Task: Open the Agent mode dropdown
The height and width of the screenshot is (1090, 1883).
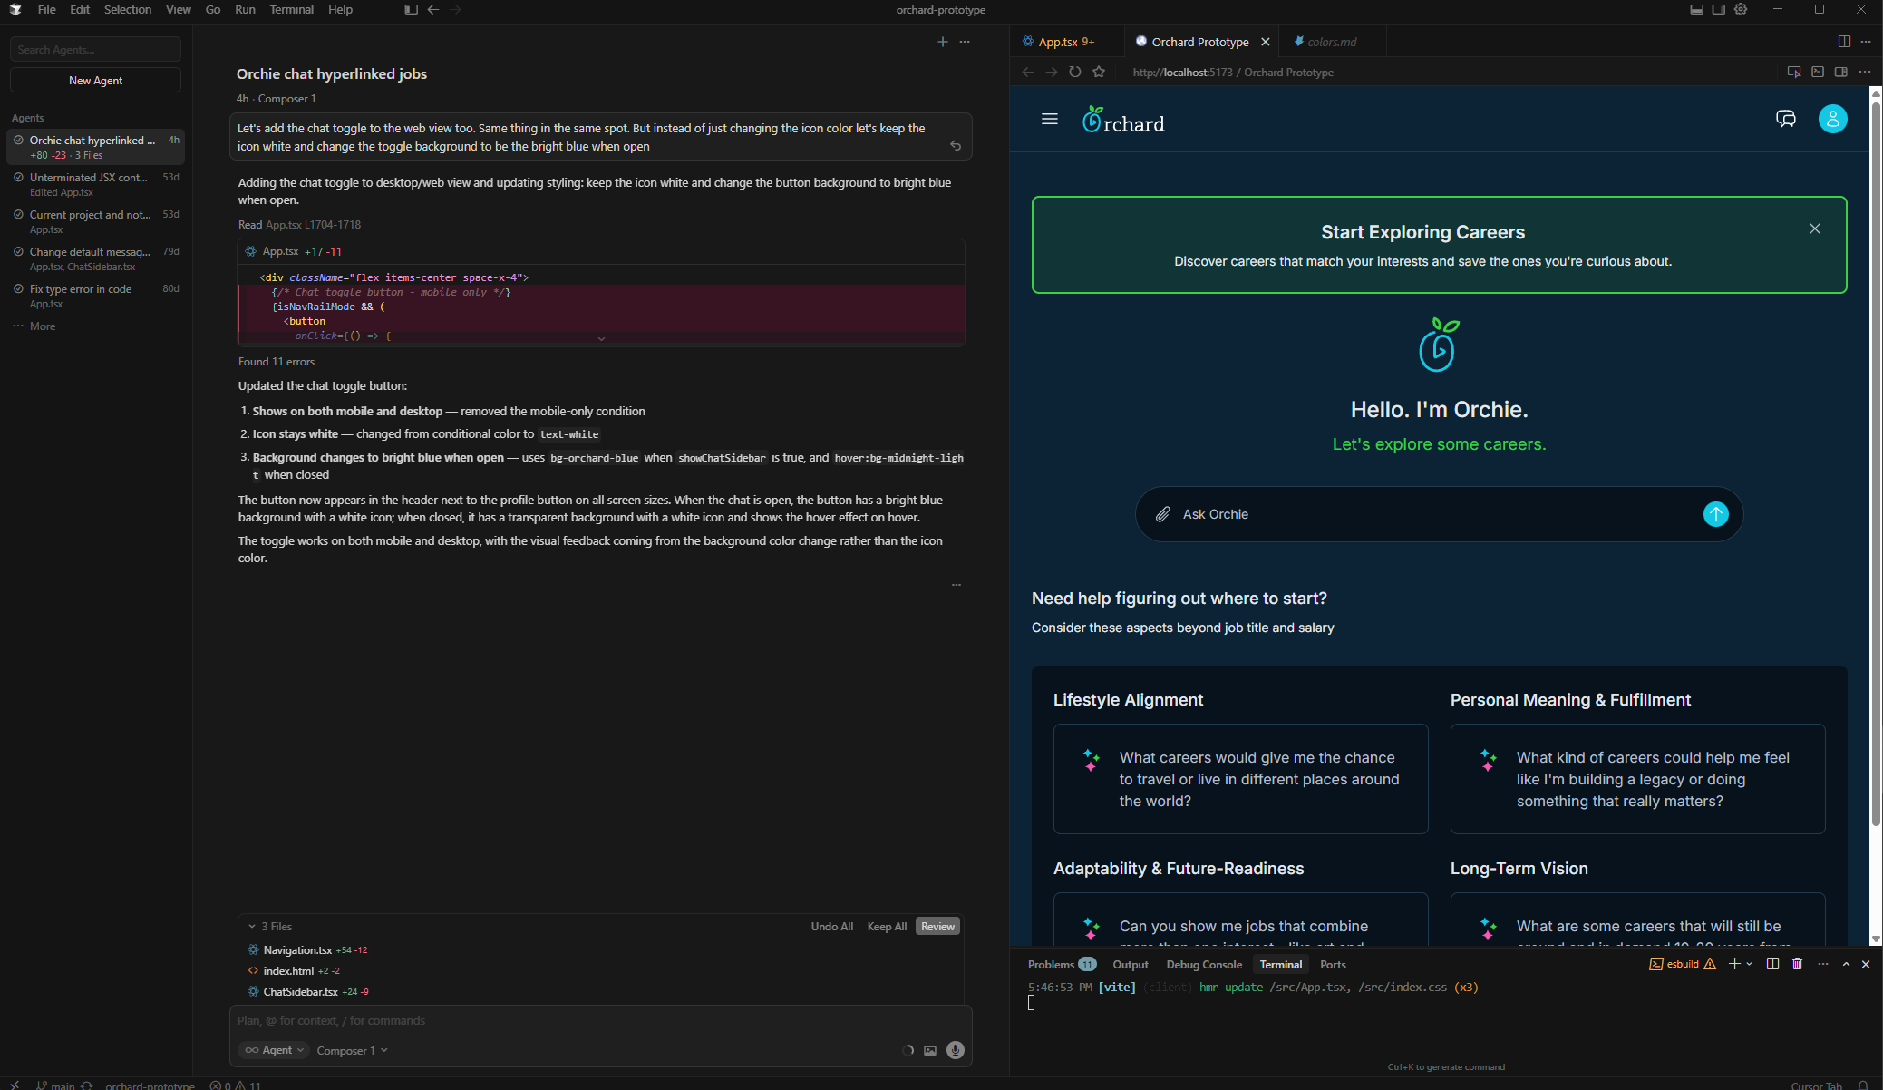Action: pos(274,1050)
